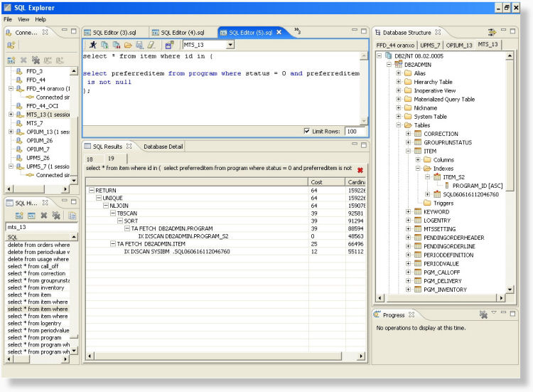533x392 pixels.
Task: Toggle the Limit Rows checkbox
Action: [306, 131]
